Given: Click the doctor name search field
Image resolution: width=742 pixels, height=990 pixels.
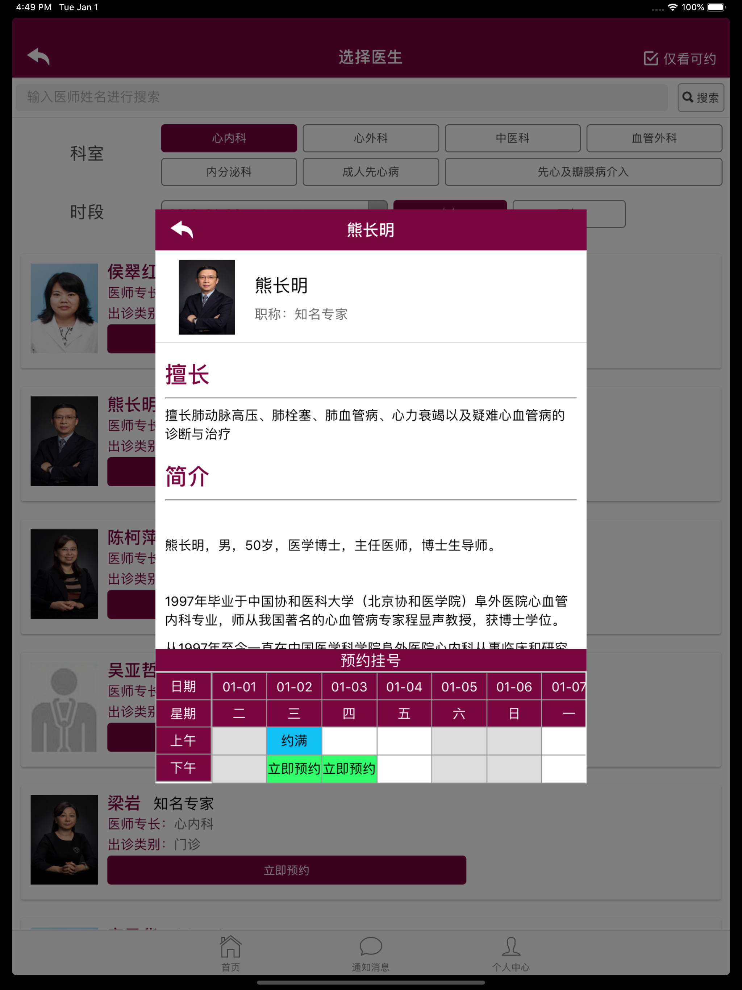Looking at the screenshot, I should pyautogui.click(x=341, y=97).
